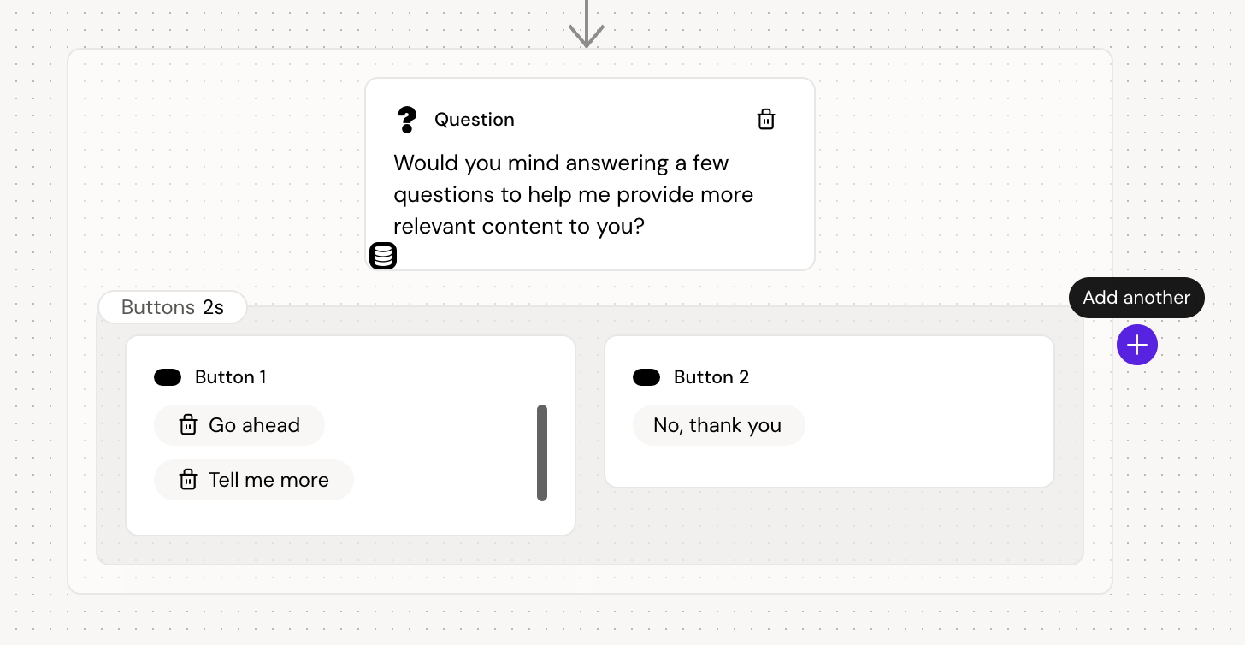Click the Button 1 scrollbar
Image resolution: width=1245 pixels, height=645 pixels.
pos(542,453)
